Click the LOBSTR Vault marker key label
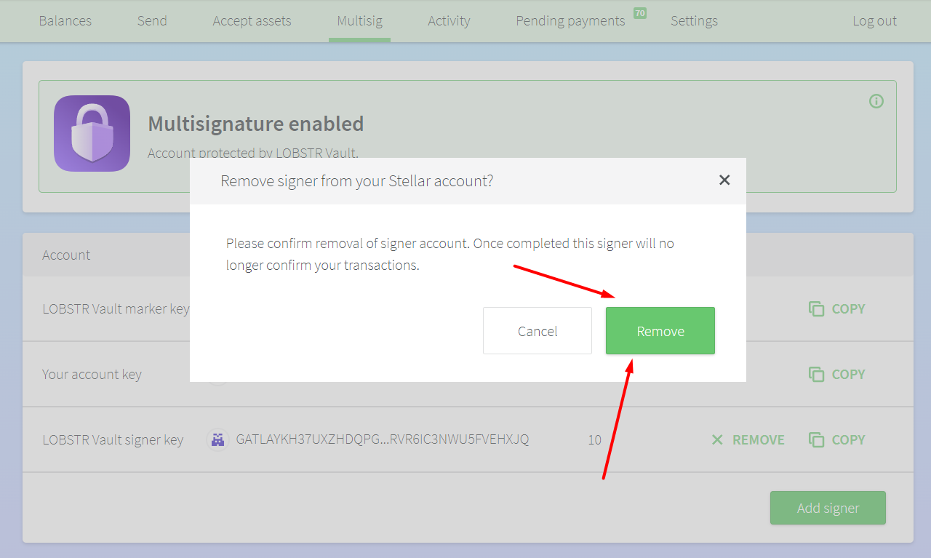The width and height of the screenshot is (931, 558). point(116,308)
